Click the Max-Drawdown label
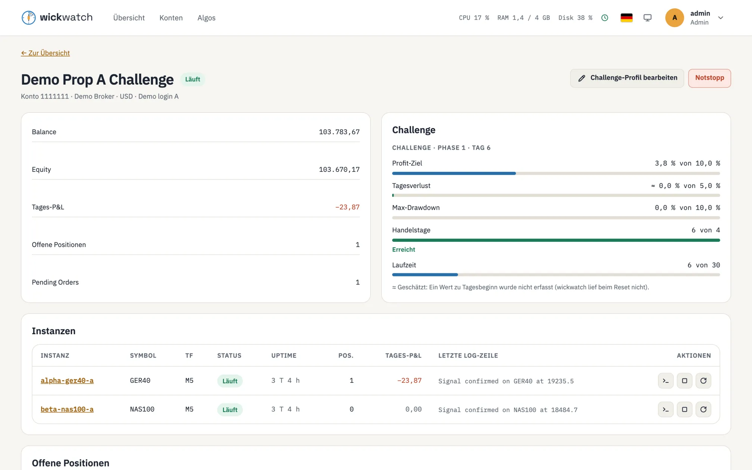Screen dimensions: 752x470 416,208
